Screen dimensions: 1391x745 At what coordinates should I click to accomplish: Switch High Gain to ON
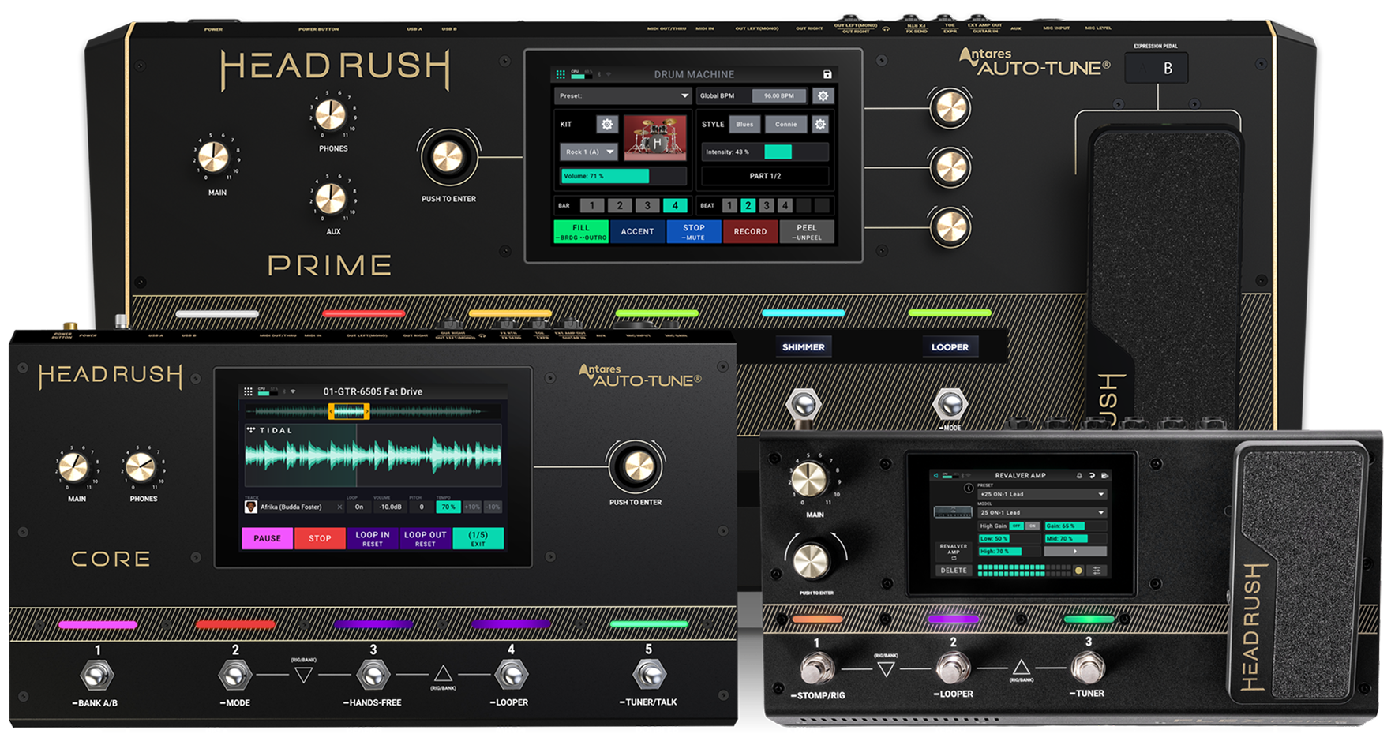pos(1032,526)
